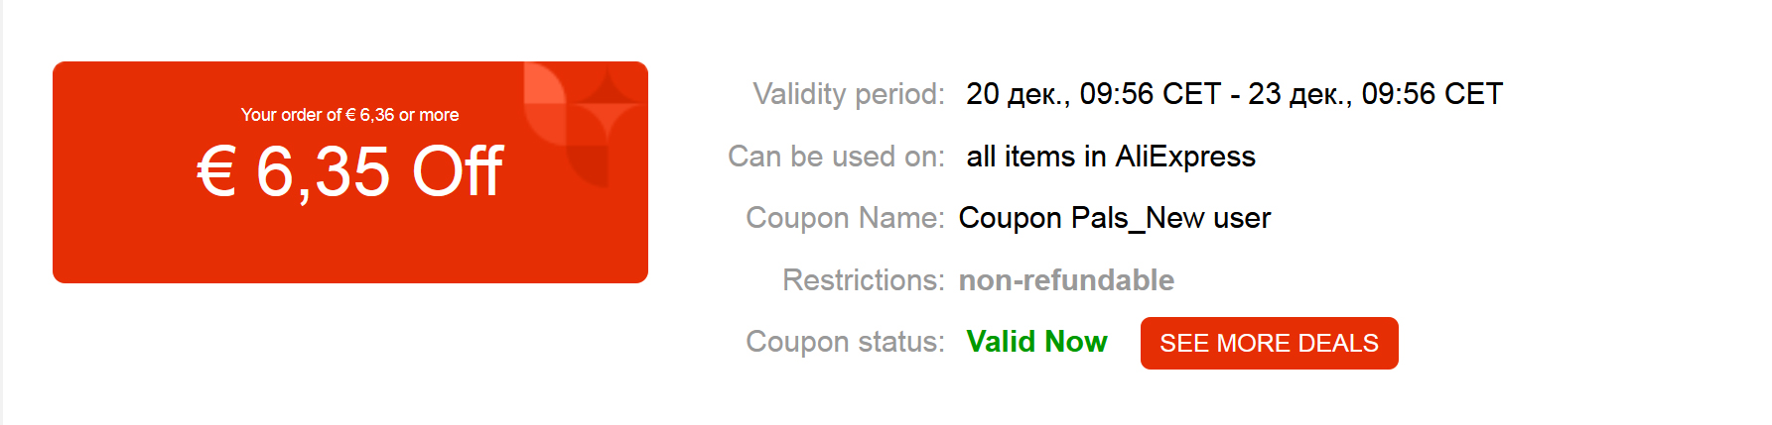This screenshot has height=425, width=1772.
Task: Click the Restrictions label
Action: pyautogui.click(x=863, y=280)
